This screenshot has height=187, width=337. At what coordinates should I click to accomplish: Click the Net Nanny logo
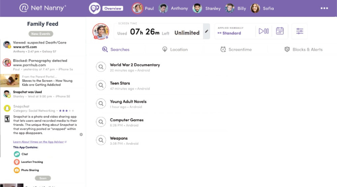42,8
